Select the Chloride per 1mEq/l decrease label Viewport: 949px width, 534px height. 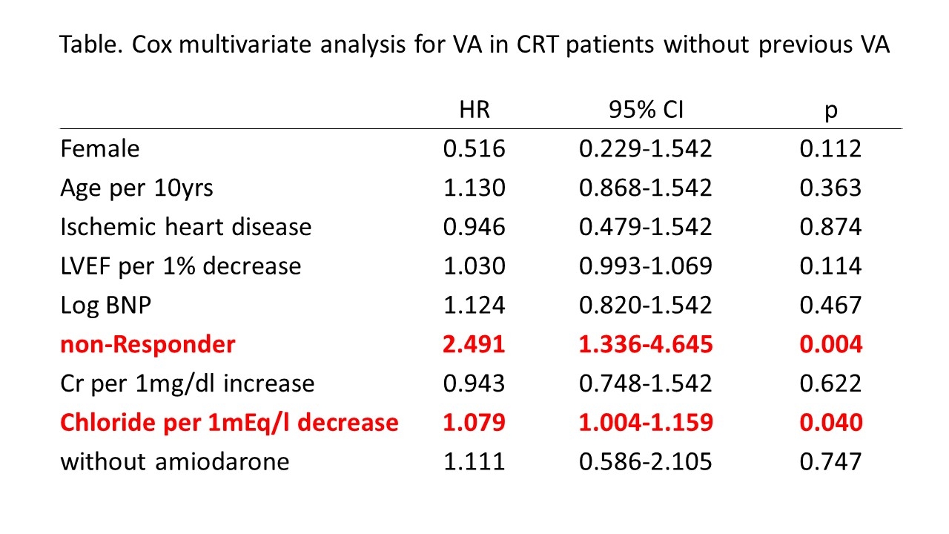point(229,422)
